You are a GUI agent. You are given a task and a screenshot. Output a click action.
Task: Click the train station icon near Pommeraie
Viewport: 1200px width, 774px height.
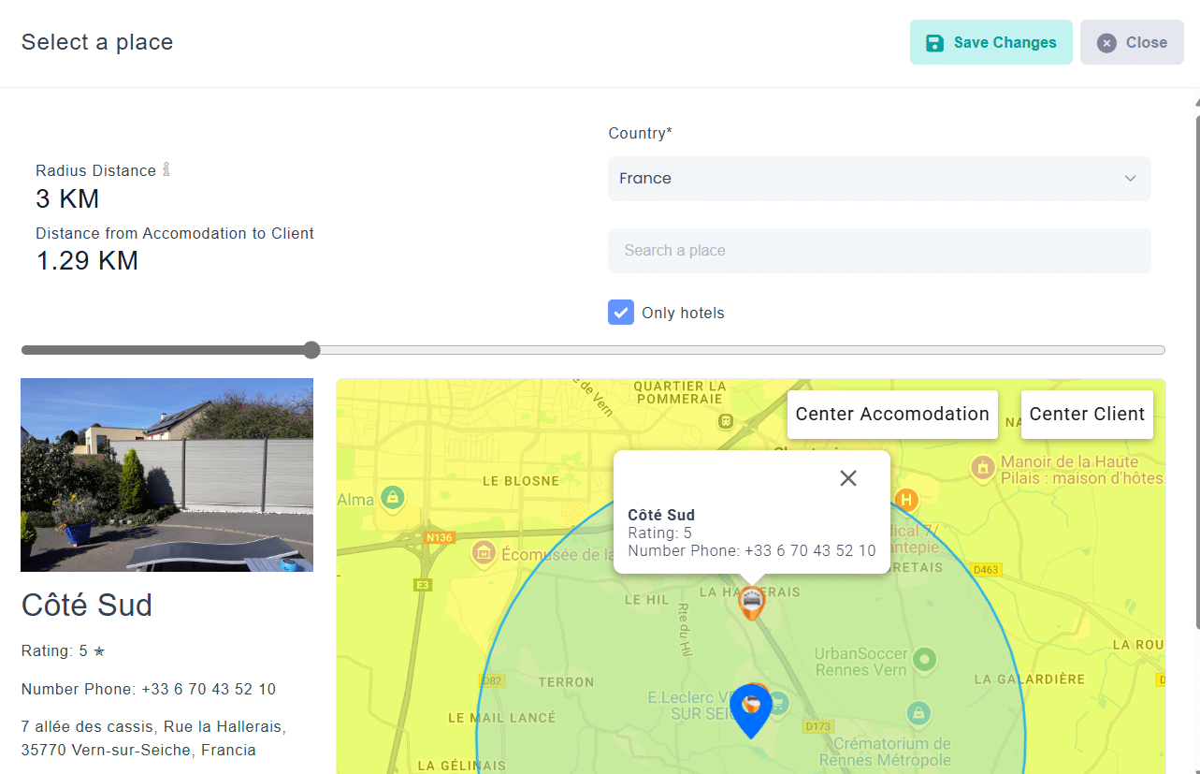pyautogui.click(x=725, y=422)
